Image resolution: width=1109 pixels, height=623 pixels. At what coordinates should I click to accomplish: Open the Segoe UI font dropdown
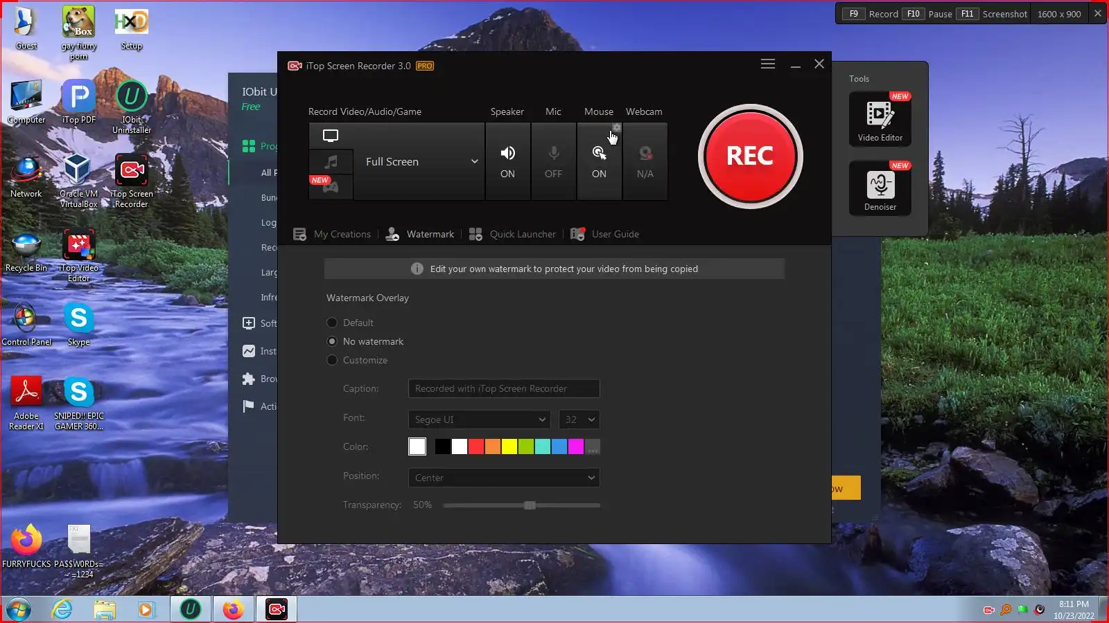[x=479, y=419]
